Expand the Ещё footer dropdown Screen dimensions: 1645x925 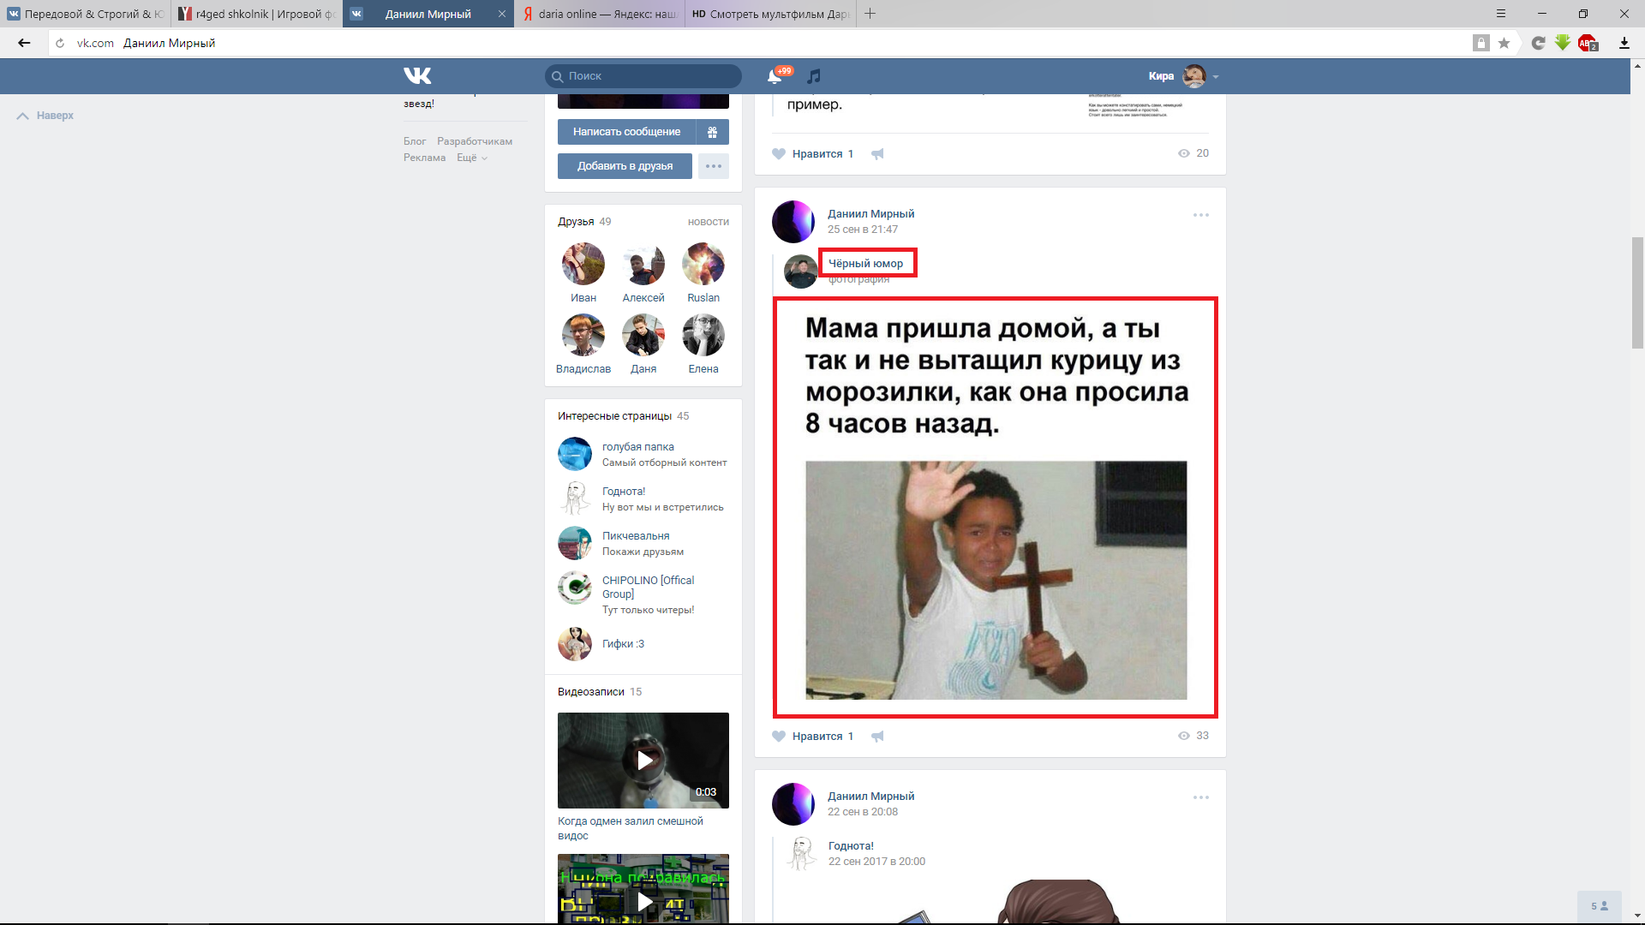pyautogui.click(x=471, y=158)
